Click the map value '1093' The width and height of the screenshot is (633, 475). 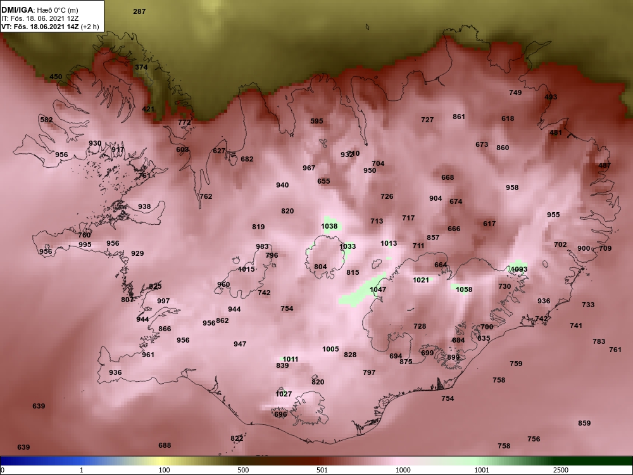[x=519, y=269]
